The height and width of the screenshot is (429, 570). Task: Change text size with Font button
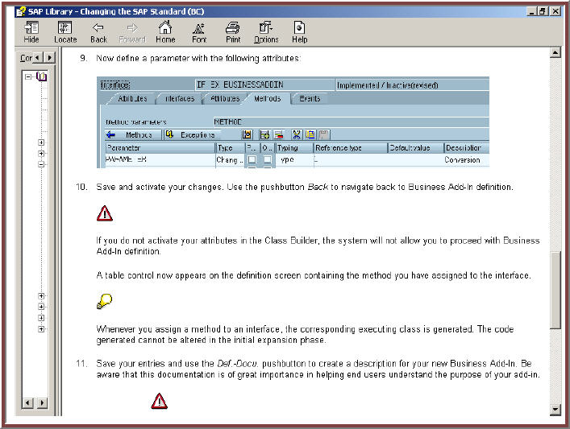pyautogui.click(x=199, y=32)
